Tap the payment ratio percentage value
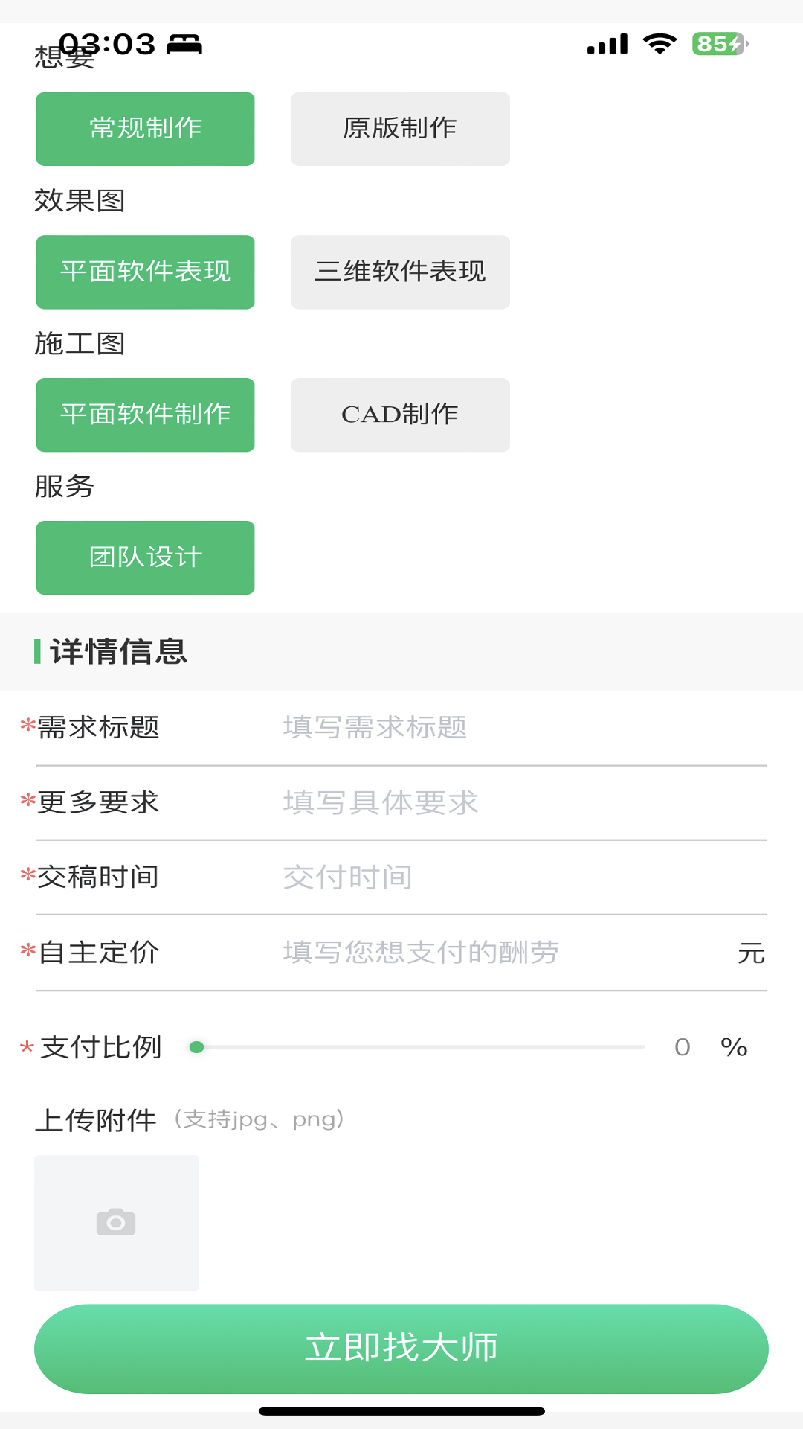 (683, 1047)
